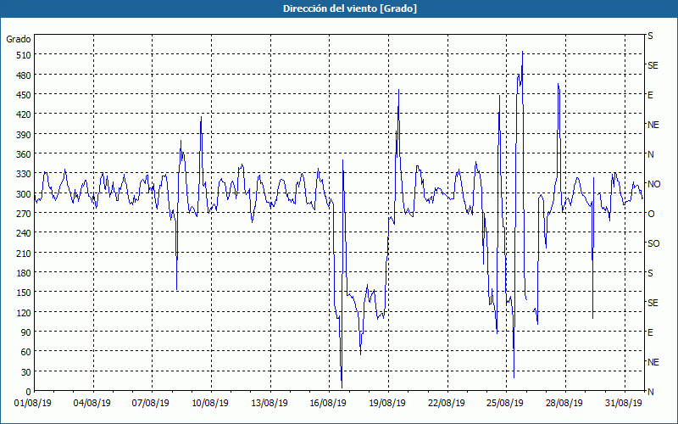Click the 'NO' compass label on the right axis

[654, 184]
